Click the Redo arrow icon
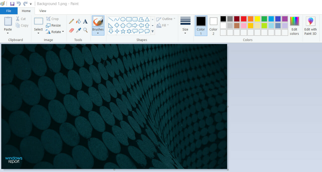This screenshot has width=322, height=172. (x=25, y=4)
